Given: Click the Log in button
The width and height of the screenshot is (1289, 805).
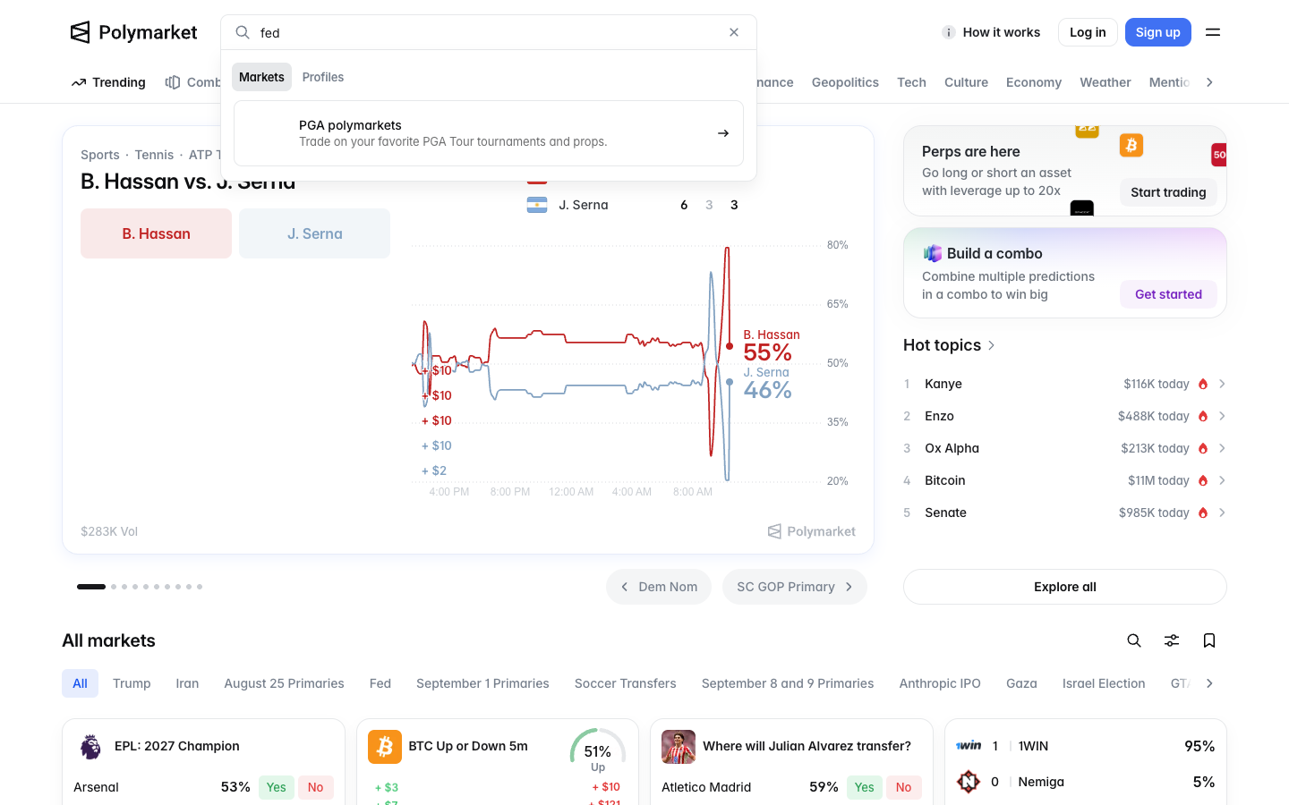Looking at the screenshot, I should (1088, 32).
